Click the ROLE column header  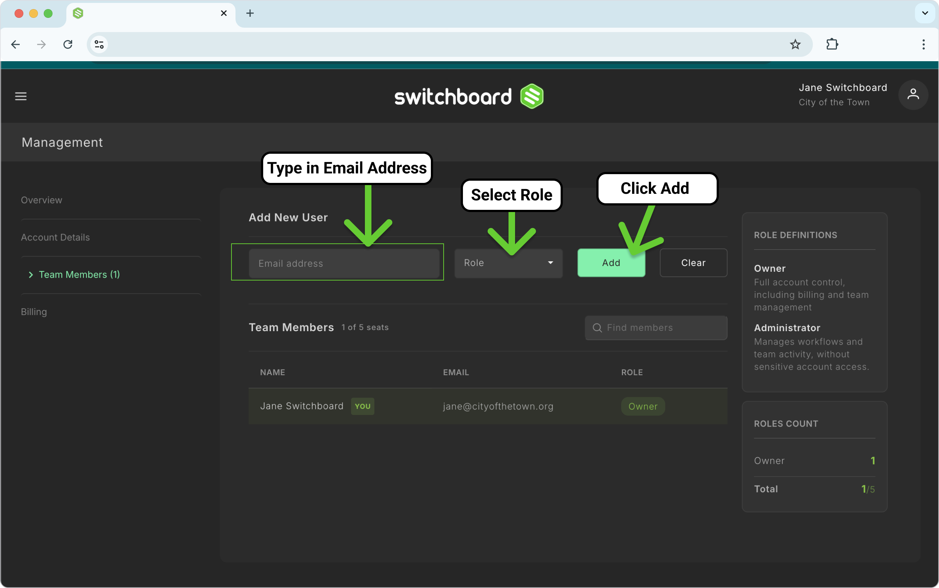click(632, 372)
